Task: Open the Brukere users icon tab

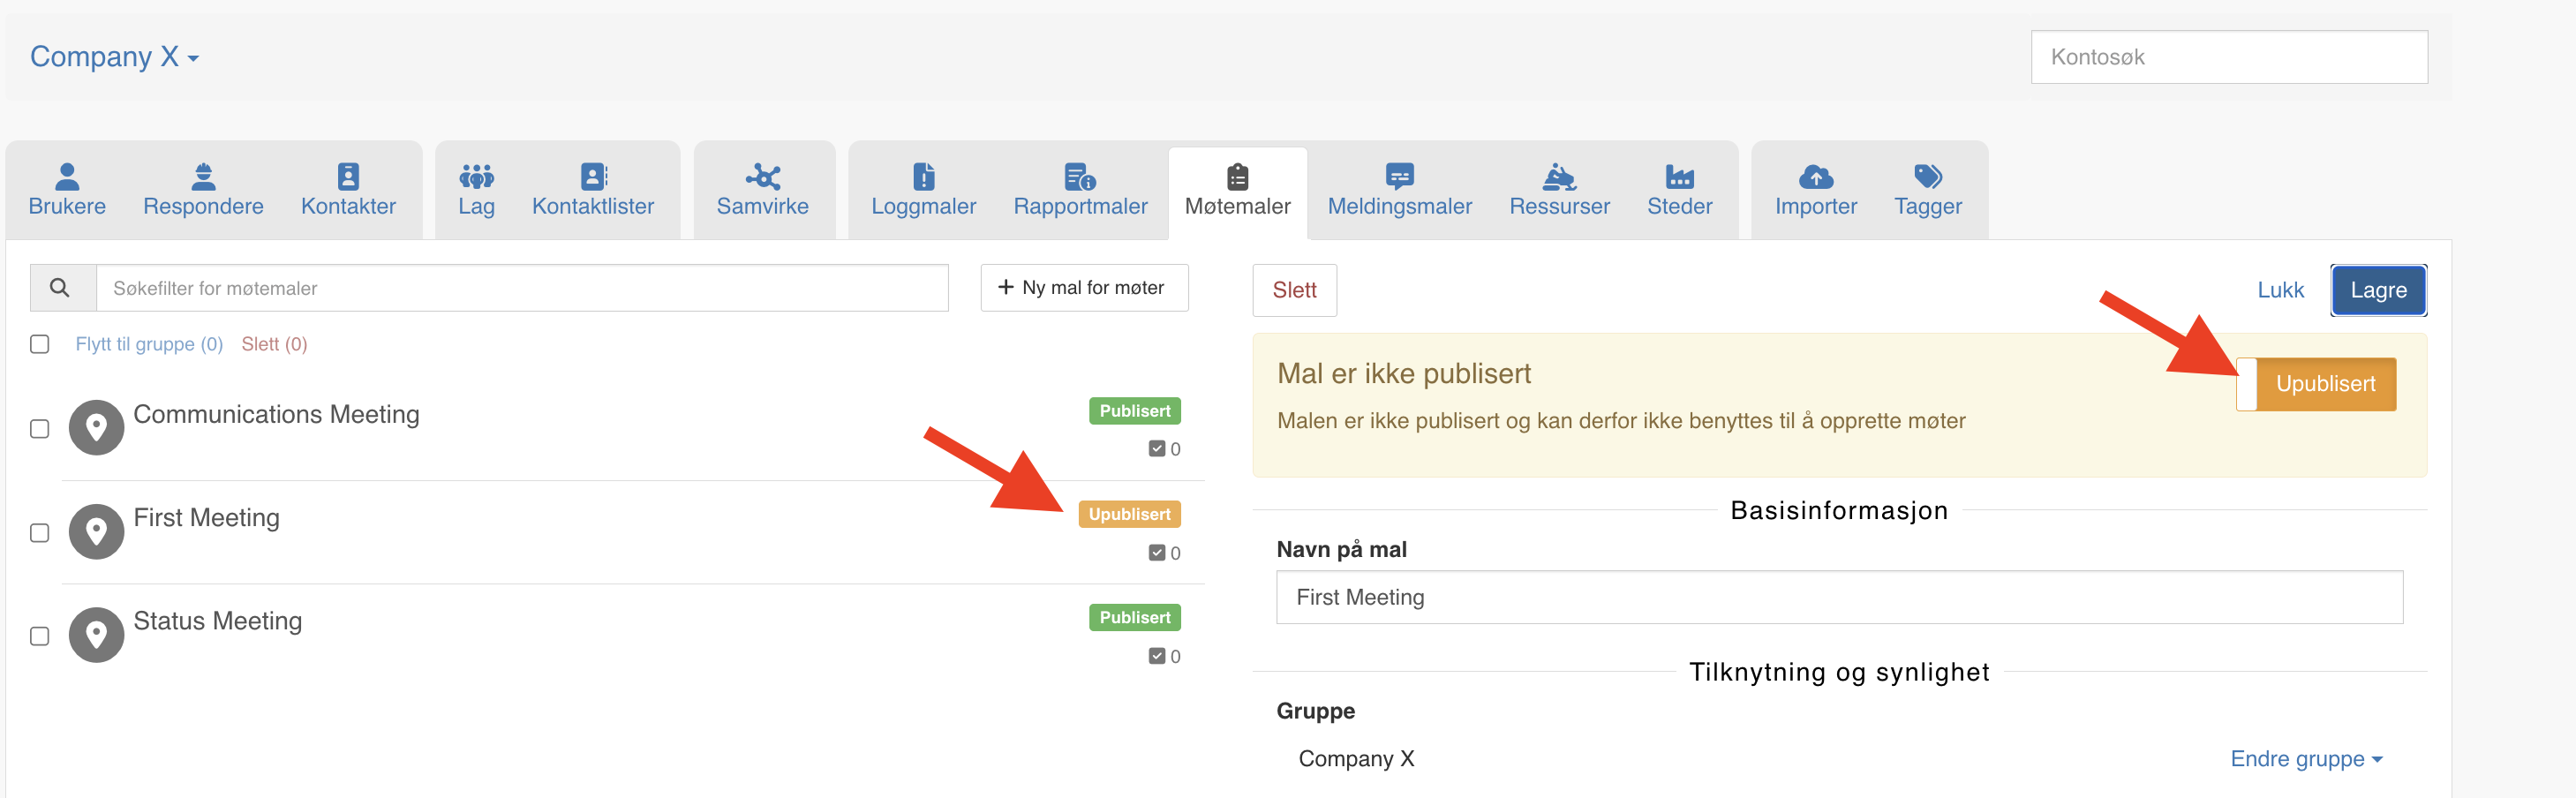Action: (x=67, y=176)
